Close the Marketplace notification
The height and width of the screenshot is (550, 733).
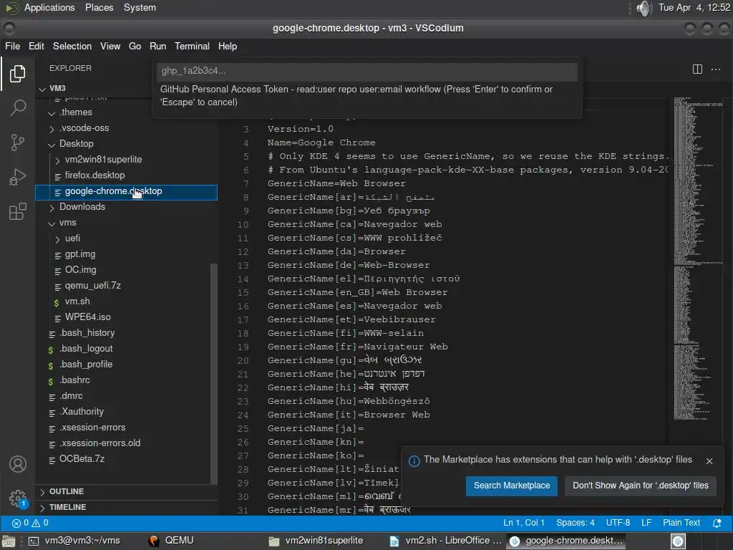(x=709, y=461)
